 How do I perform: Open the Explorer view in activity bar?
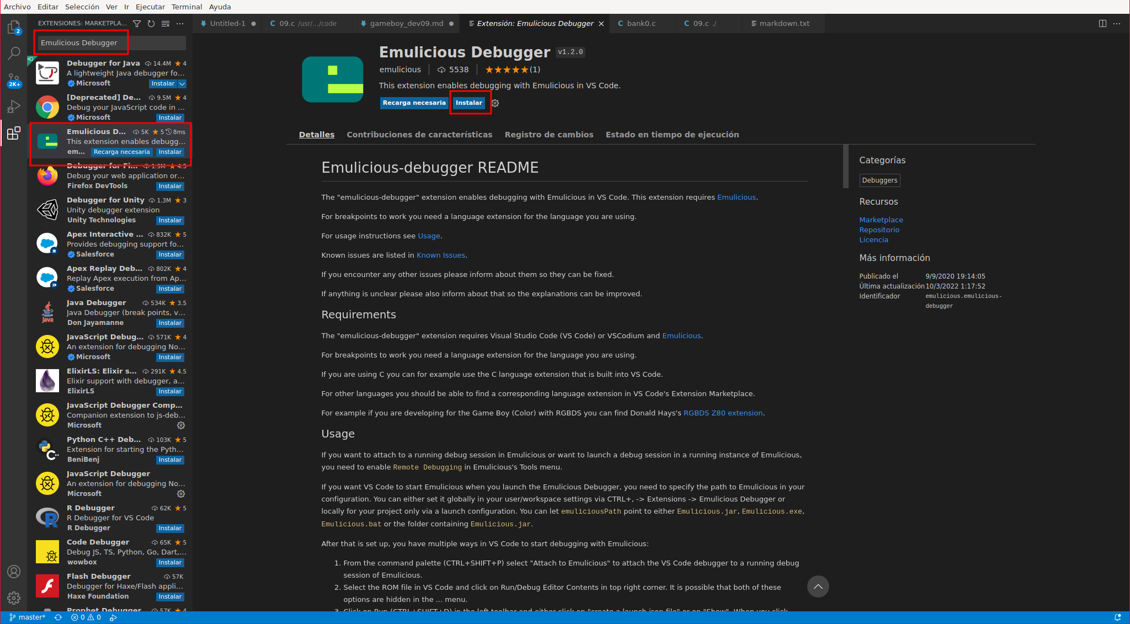[14, 27]
